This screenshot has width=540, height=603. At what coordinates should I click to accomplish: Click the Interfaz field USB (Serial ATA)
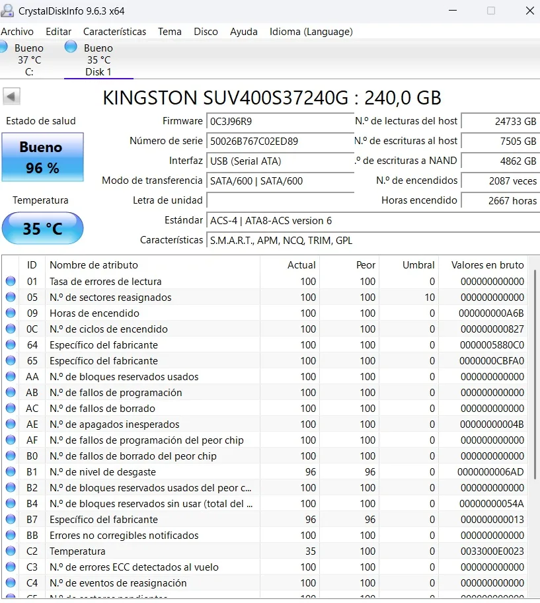pyautogui.click(x=280, y=161)
